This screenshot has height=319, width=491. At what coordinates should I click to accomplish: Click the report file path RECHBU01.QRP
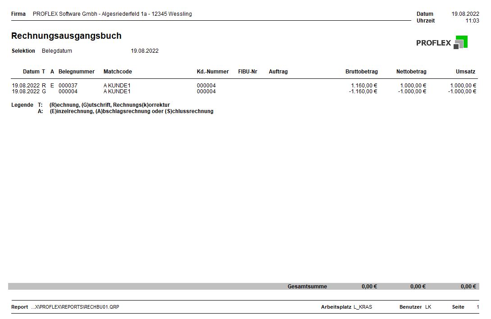75,307
